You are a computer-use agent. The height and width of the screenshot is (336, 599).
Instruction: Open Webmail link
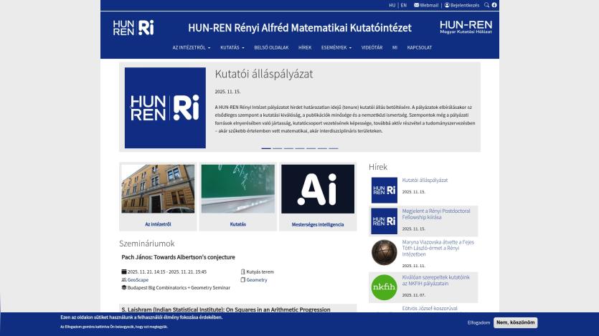tap(429, 5)
